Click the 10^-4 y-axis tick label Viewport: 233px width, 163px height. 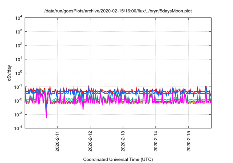pos(19,128)
